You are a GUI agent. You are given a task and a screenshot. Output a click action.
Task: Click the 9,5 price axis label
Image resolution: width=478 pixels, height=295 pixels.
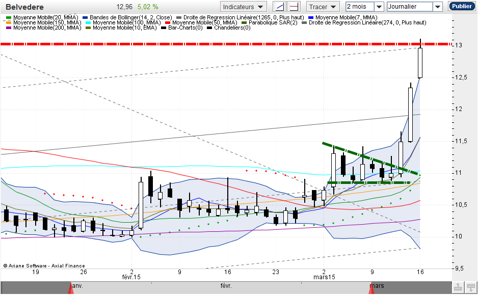pyautogui.click(x=459, y=269)
